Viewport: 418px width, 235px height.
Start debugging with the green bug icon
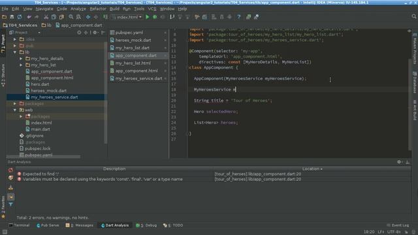[155, 17]
